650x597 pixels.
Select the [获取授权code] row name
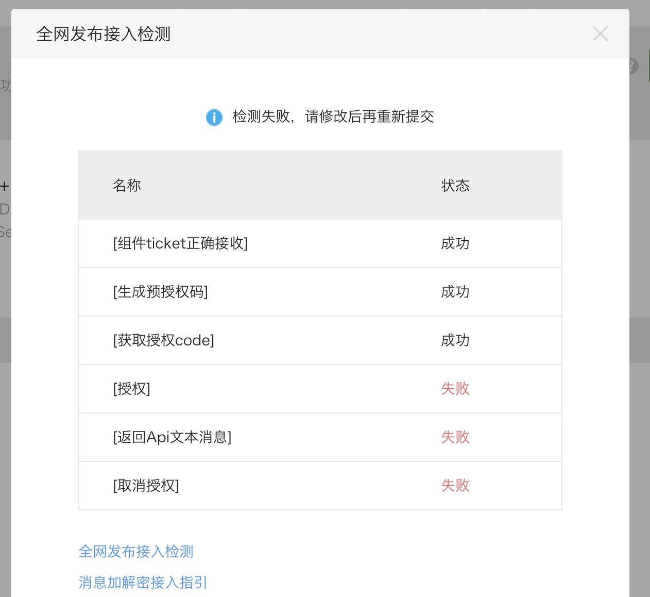(163, 340)
